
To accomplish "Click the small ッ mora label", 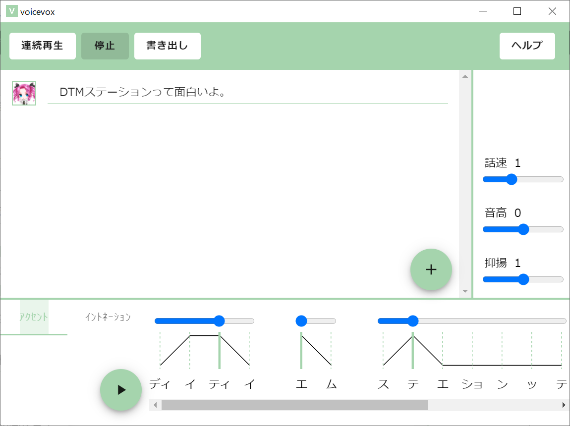I will pyautogui.click(x=532, y=385).
